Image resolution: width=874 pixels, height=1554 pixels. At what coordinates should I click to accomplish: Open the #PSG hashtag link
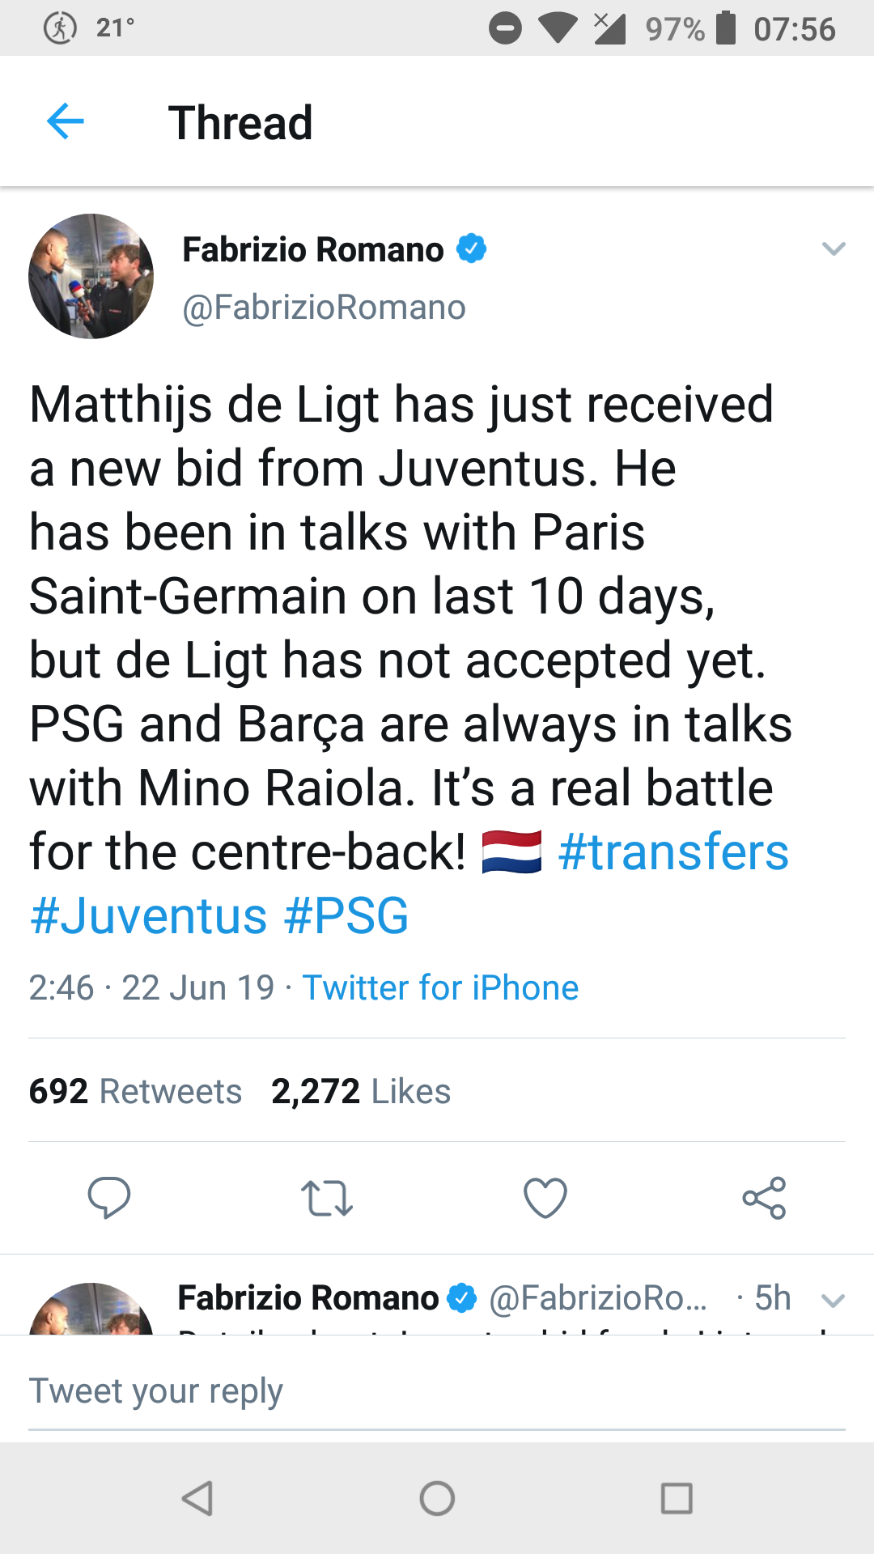point(346,916)
